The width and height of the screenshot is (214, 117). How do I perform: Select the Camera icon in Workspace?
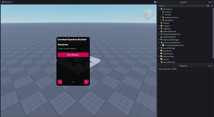click(x=163, y=12)
